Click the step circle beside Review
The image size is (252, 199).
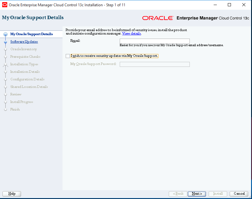5,94
